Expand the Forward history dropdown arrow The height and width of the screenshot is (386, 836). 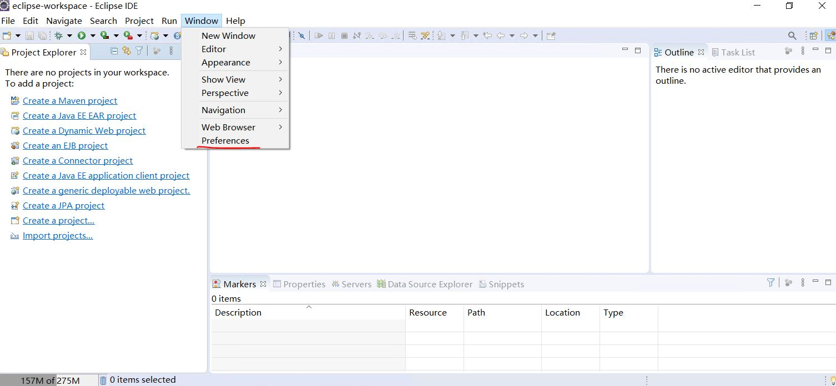click(x=535, y=35)
